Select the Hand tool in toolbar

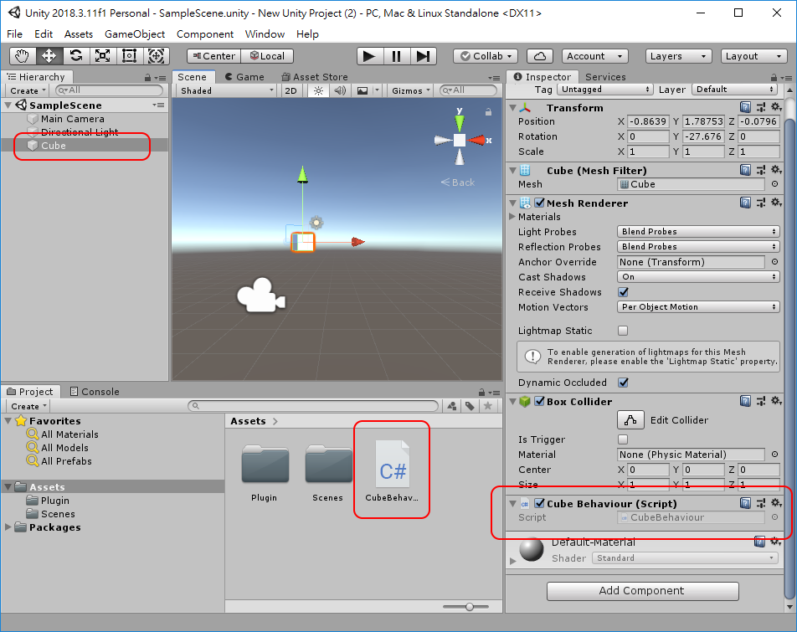coord(23,56)
